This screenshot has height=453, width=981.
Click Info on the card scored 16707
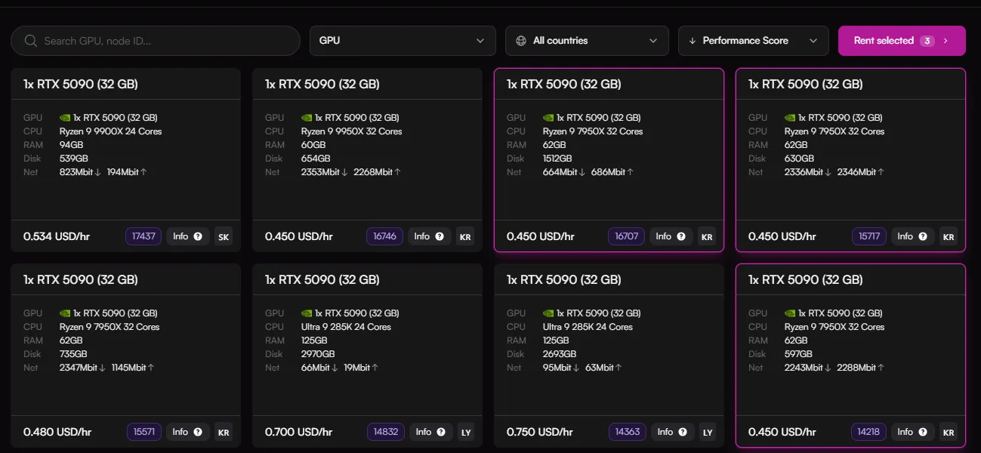coord(671,236)
